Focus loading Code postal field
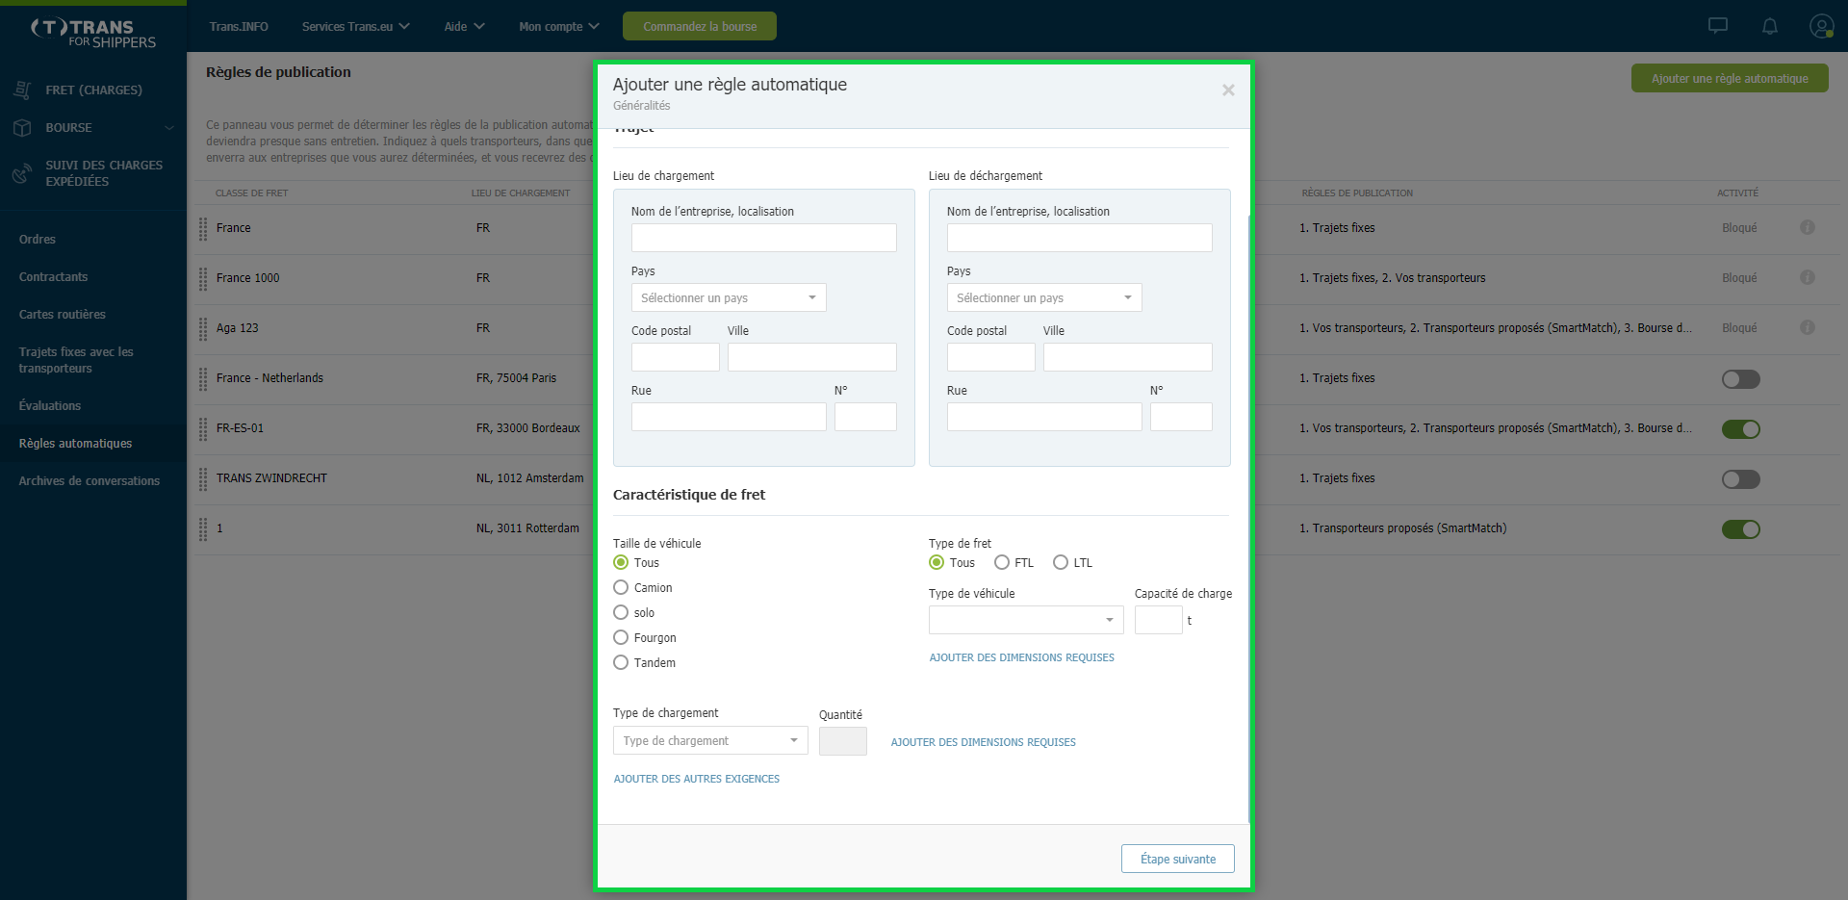The height and width of the screenshot is (900, 1848). coord(676,357)
